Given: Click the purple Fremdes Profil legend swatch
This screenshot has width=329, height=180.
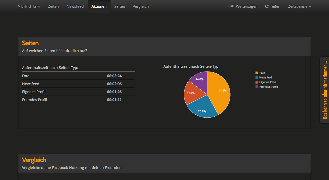Looking at the screenshot, I should click(257, 87).
